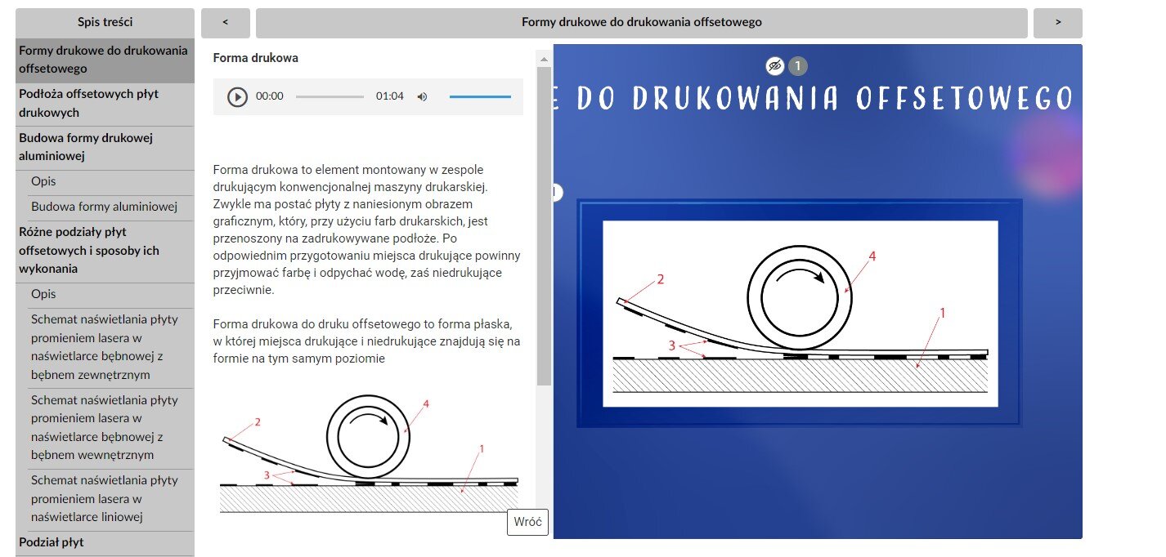This screenshot has width=1166, height=557.
Task: Select Schemat naświetlania w naświetlarce liniowej
Action: pyautogui.click(x=105, y=498)
